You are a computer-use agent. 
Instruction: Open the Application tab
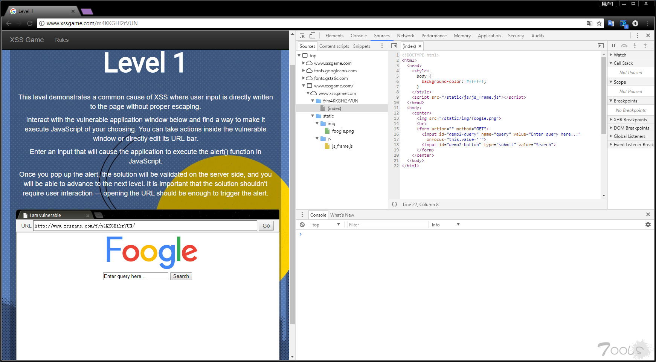point(489,36)
